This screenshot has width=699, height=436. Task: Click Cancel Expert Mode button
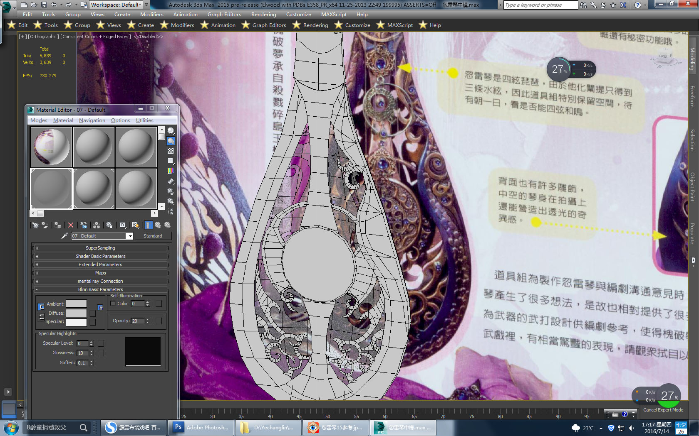tap(663, 410)
